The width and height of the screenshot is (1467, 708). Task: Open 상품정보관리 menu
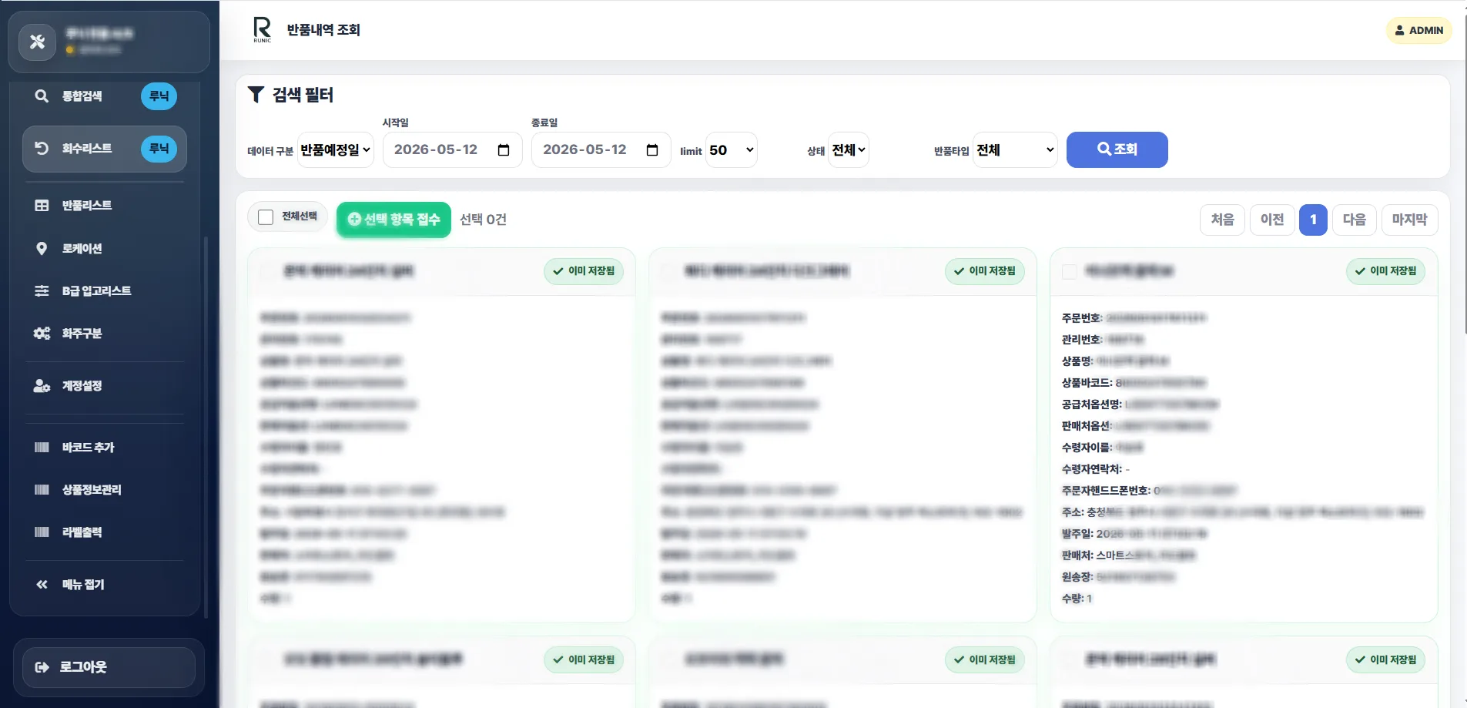tap(105, 490)
